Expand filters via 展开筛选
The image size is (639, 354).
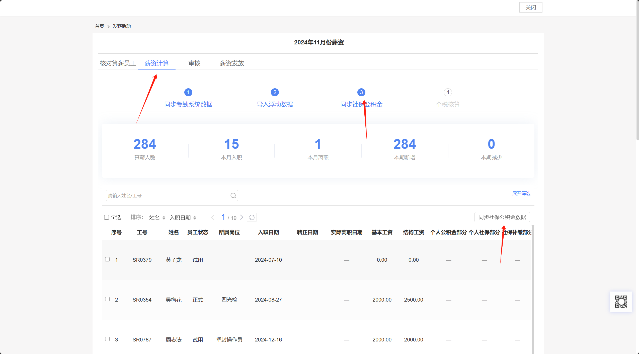[521, 193]
